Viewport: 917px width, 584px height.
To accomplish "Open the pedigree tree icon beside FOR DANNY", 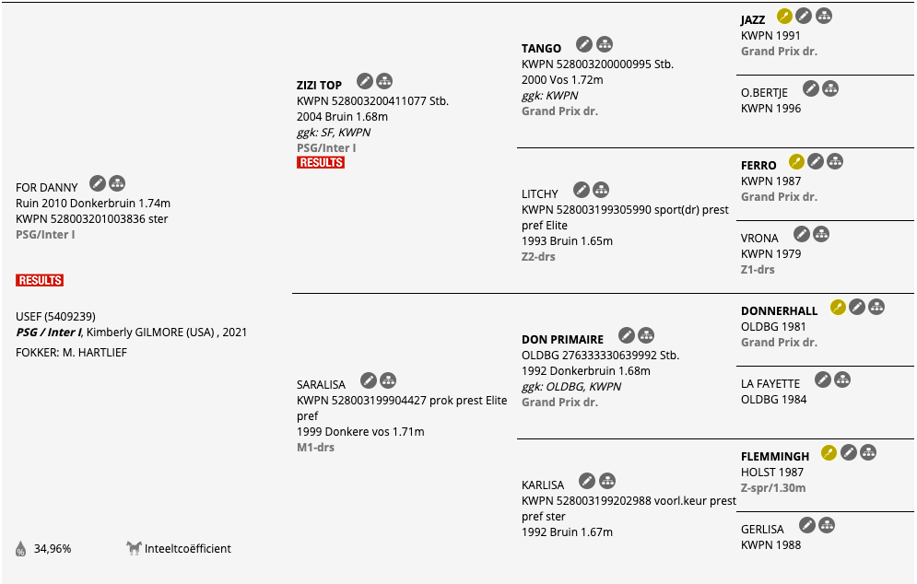I will click(x=117, y=183).
